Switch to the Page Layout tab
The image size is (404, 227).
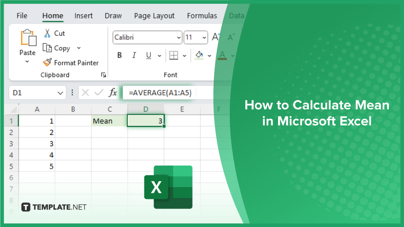154,16
